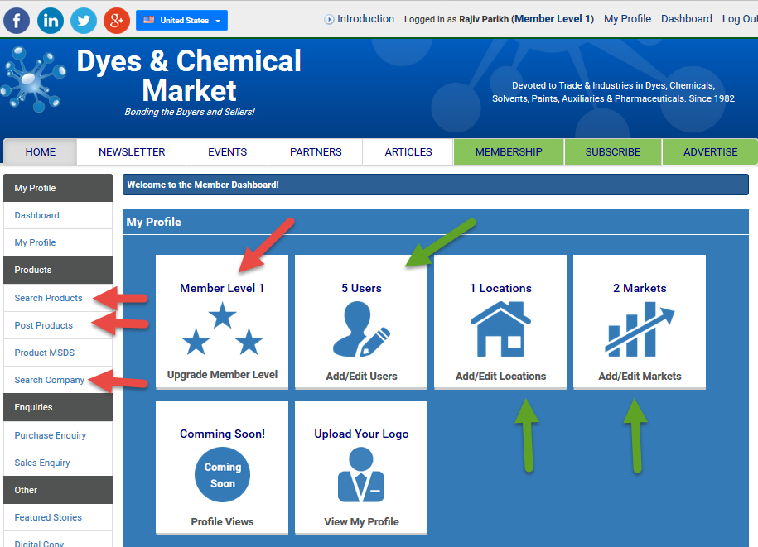Click the 2 Markets card title
Image resolution: width=758 pixels, height=547 pixels.
click(640, 288)
